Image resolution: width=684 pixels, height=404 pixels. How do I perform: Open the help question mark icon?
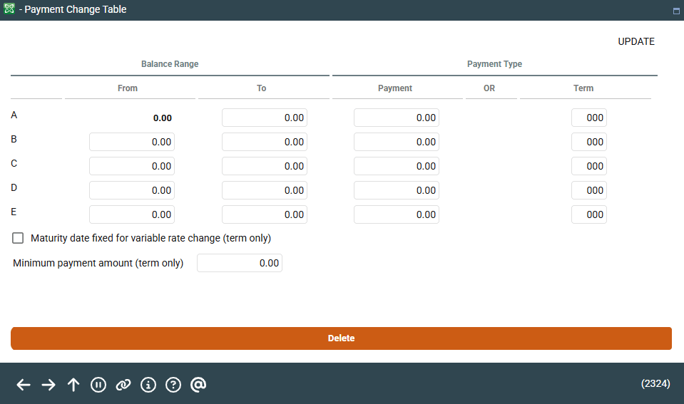click(173, 385)
